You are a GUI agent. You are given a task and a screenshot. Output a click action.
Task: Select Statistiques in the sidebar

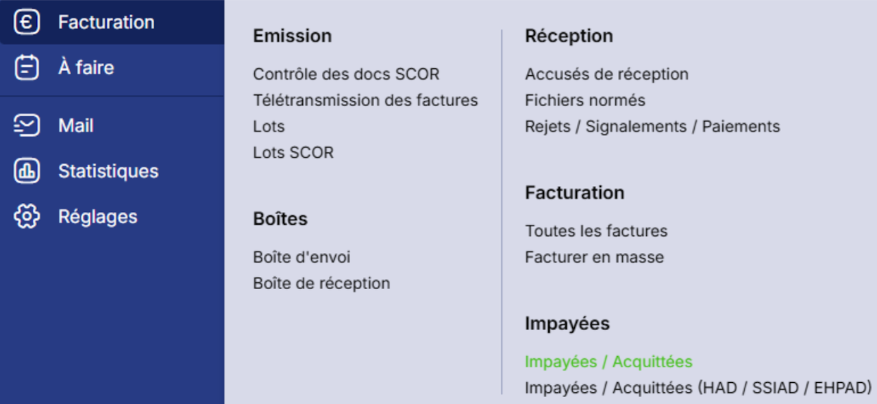108,171
